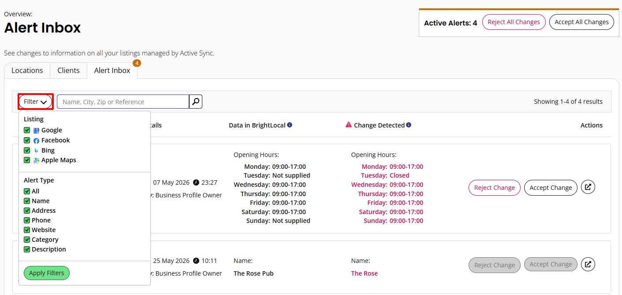
Task: Click the Apple Maps listing icon
Action: pos(36,160)
